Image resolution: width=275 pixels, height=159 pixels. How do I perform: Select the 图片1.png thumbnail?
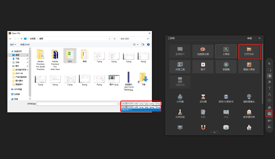[114, 80]
